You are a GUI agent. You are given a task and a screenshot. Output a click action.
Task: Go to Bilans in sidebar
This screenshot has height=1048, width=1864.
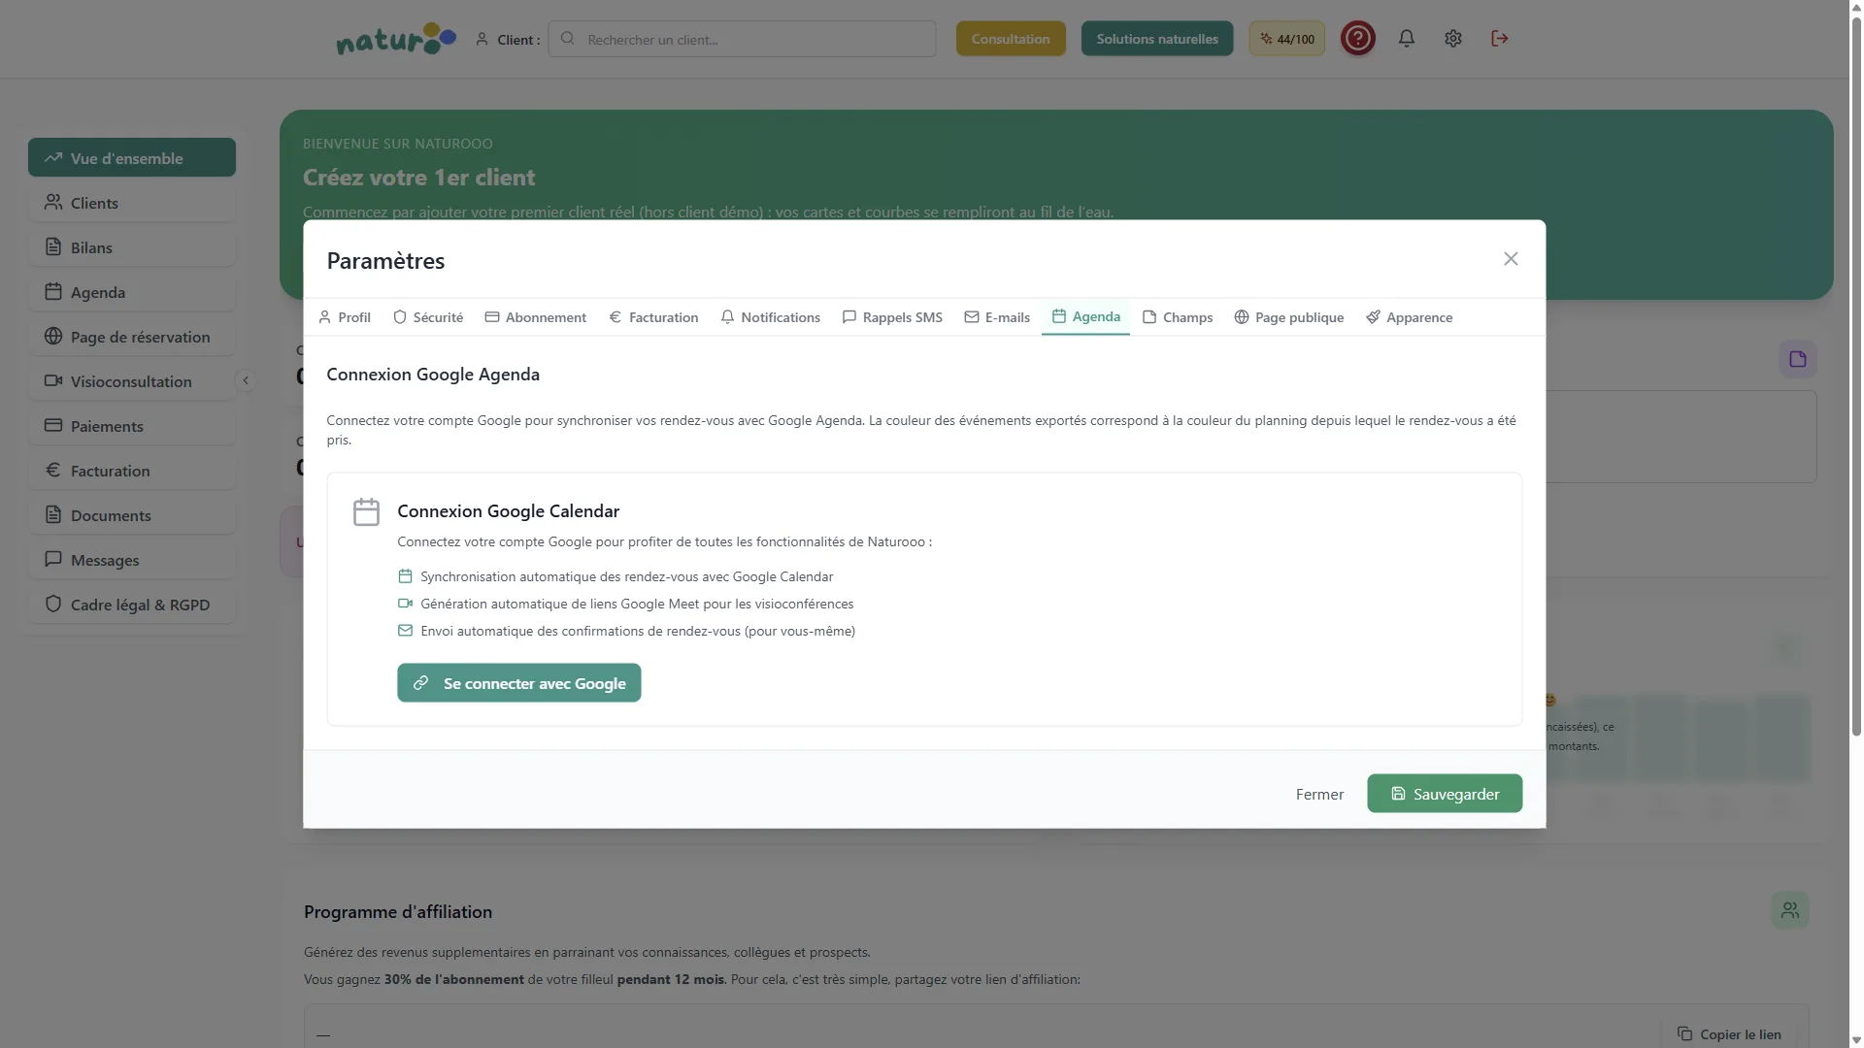(x=132, y=246)
